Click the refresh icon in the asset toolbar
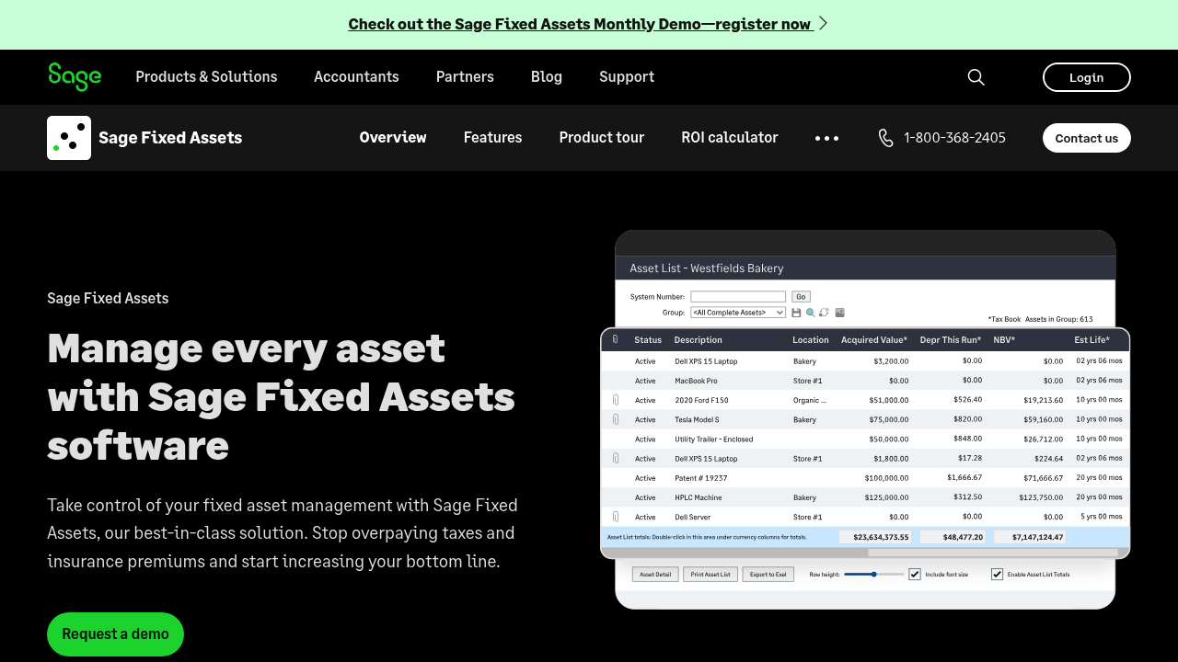Image resolution: width=1178 pixels, height=662 pixels. (x=824, y=313)
